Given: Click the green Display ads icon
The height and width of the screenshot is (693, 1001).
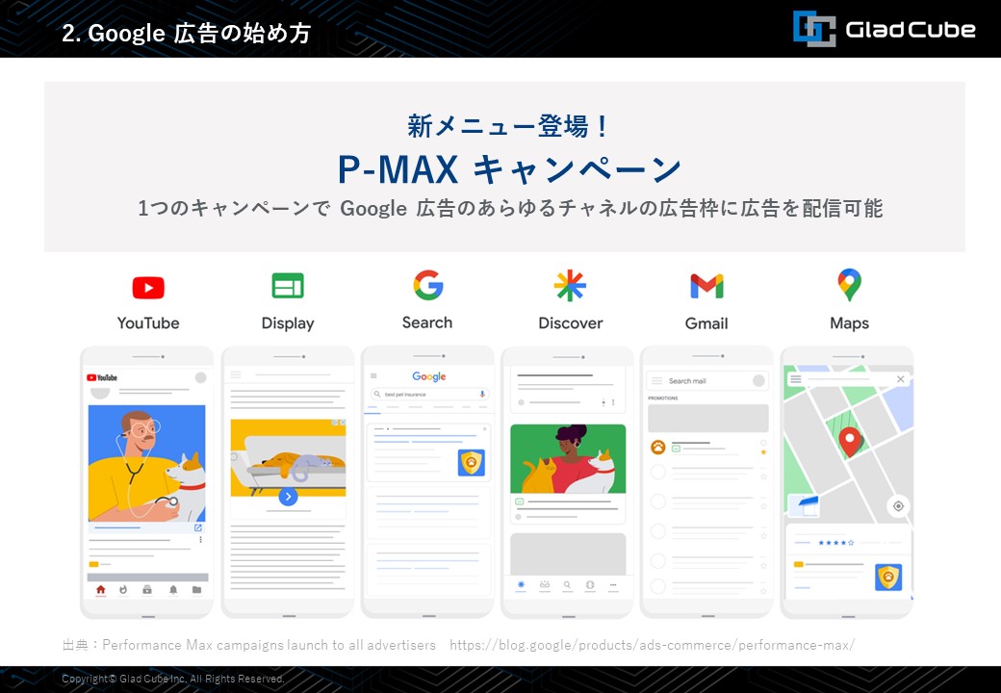Looking at the screenshot, I should 288,285.
